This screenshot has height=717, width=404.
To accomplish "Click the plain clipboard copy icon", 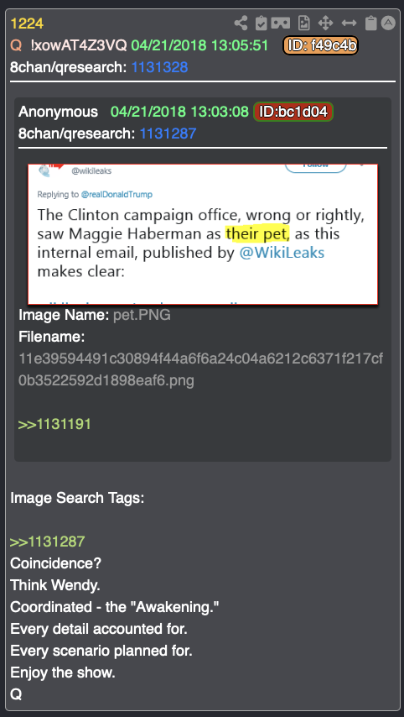I will pos(371,23).
